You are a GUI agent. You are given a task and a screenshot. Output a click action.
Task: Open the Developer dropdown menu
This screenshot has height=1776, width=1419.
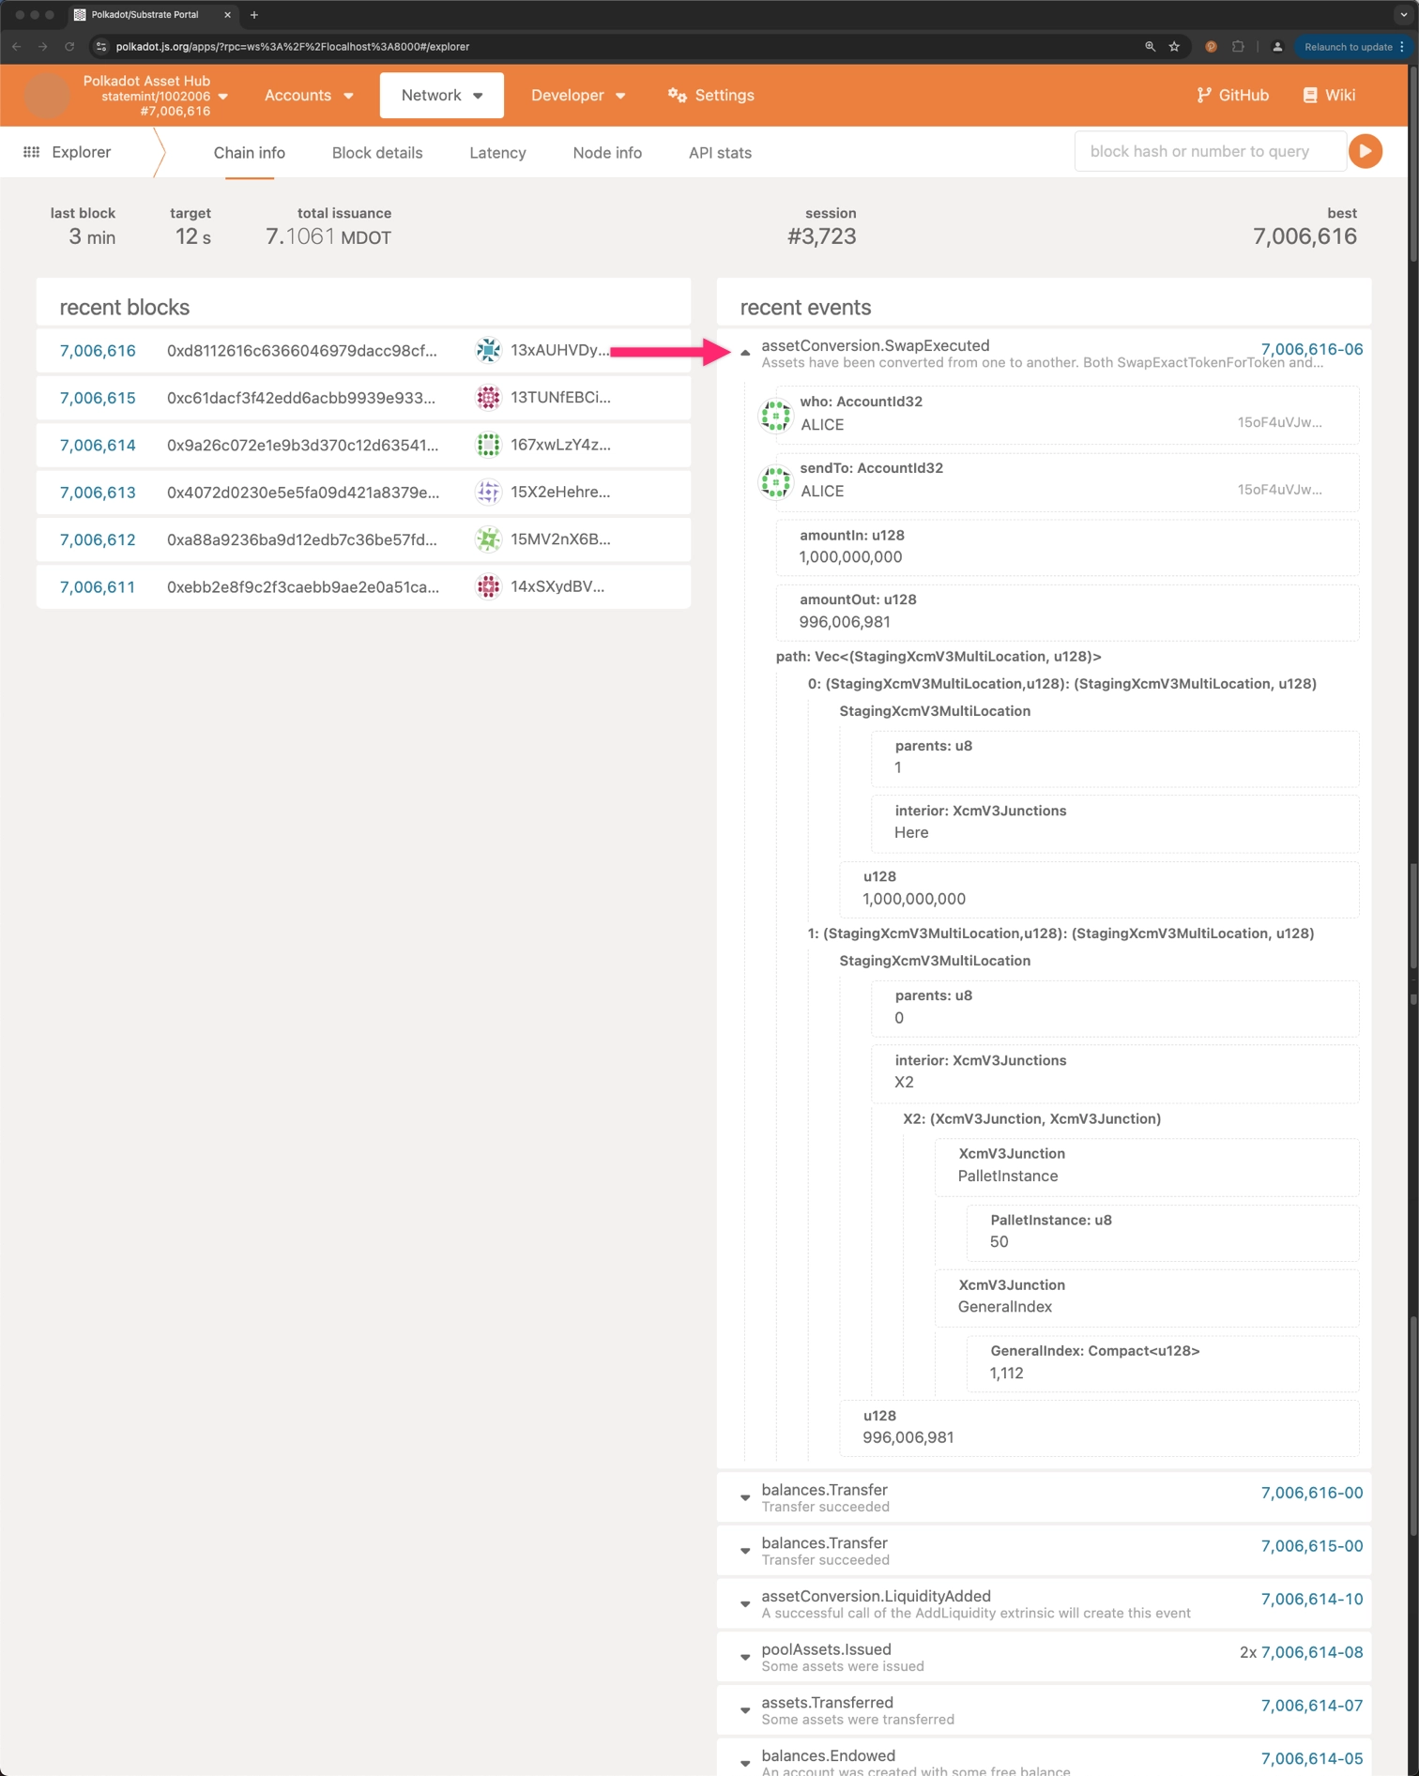577,95
